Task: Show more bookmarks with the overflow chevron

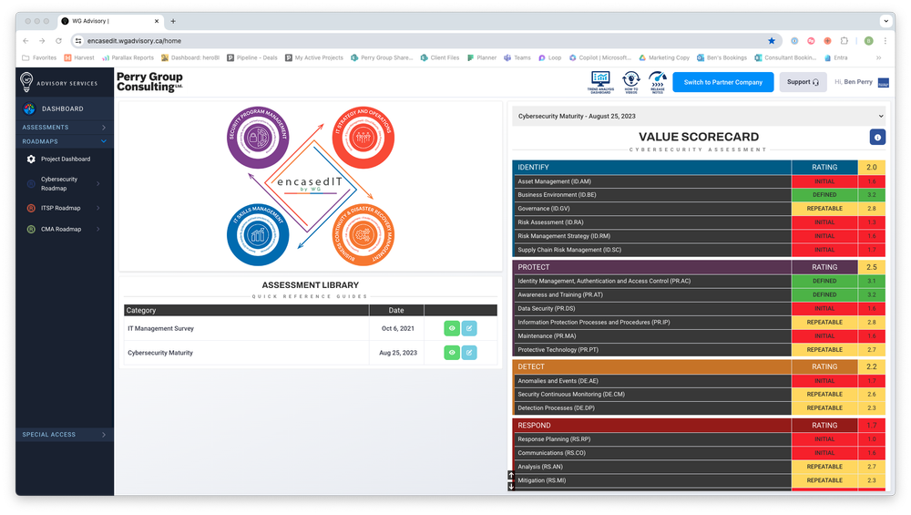Action: pyautogui.click(x=878, y=58)
